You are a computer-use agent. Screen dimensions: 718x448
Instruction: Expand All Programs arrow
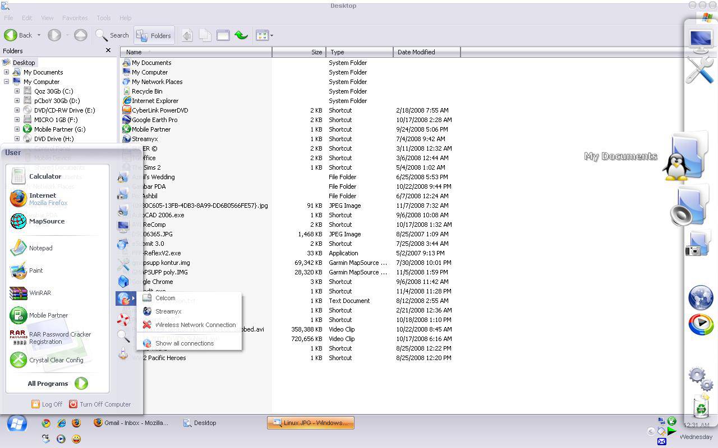(x=81, y=384)
